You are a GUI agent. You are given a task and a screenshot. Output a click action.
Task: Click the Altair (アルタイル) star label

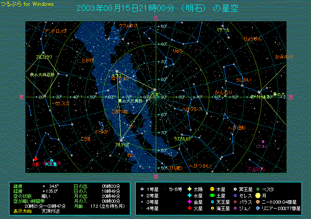point(122,144)
